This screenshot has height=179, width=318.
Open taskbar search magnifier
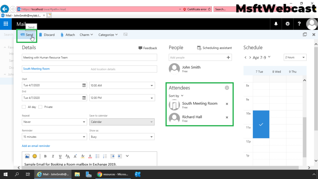pyautogui.click(x=17, y=174)
